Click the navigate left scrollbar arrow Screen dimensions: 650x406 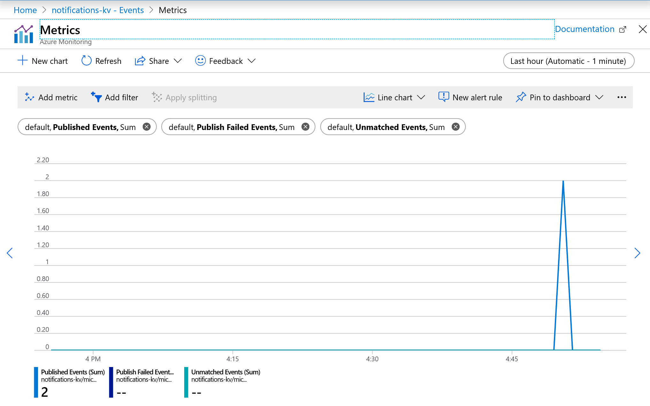(x=9, y=252)
